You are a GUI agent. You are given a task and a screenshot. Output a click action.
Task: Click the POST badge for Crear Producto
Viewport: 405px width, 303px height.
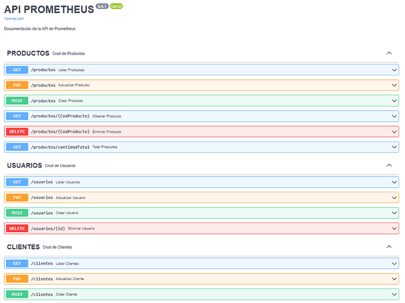click(17, 100)
